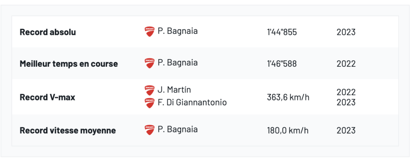
Task: Click Ducati logo beside J. Martín
Action: pos(149,90)
